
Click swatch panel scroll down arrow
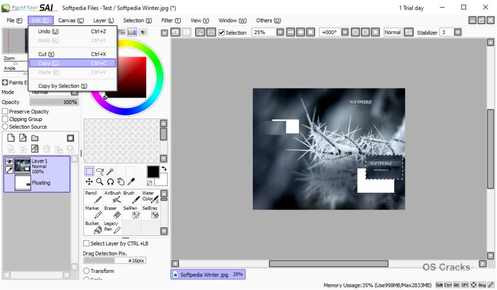click(164, 158)
